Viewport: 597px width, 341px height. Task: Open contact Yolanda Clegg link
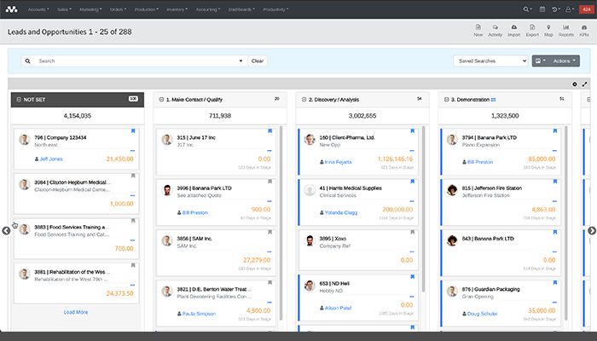(x=341, y=213)
